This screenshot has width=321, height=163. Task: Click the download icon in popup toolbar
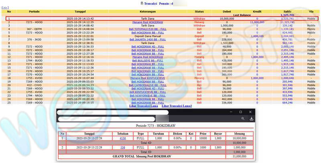[x=251, y=119]
